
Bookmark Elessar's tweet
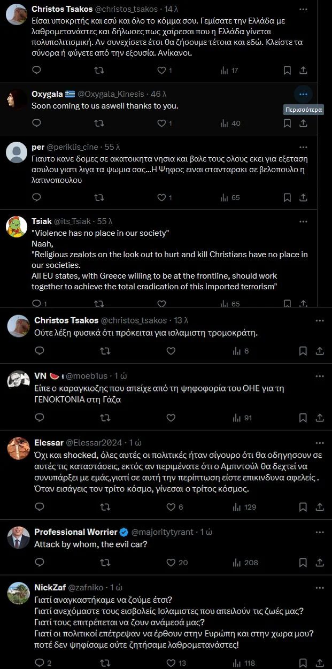(303, 506)
